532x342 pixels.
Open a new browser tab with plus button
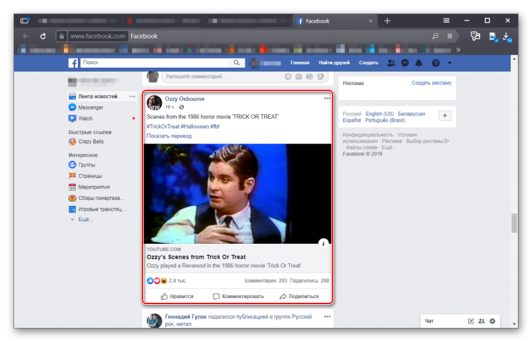click(387, 21)
